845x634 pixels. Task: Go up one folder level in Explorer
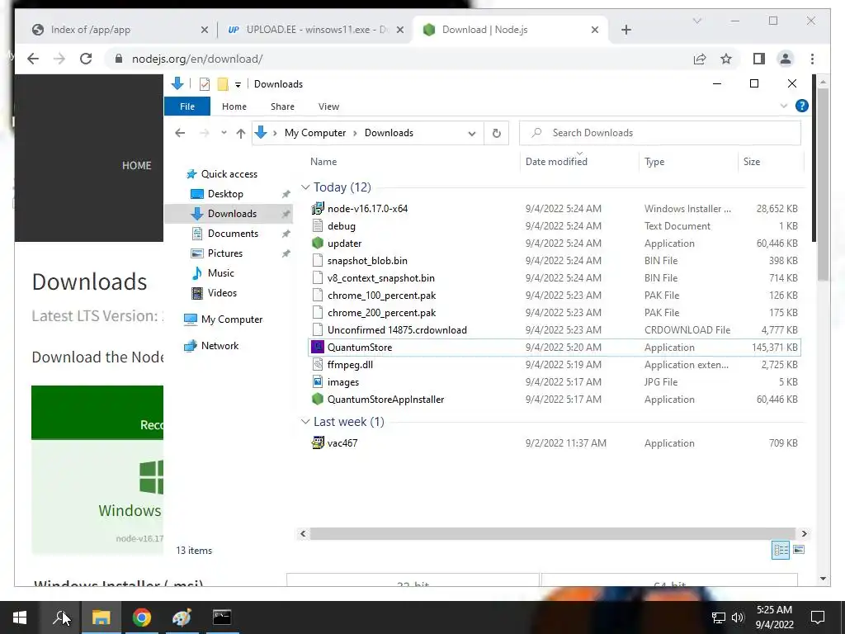(x=240, y=133)
